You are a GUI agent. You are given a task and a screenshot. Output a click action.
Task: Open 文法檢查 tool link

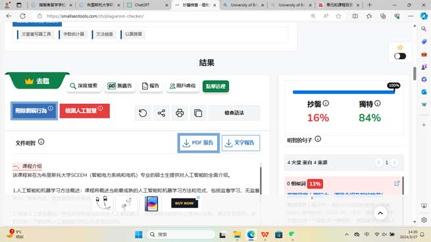coord(105,34)
